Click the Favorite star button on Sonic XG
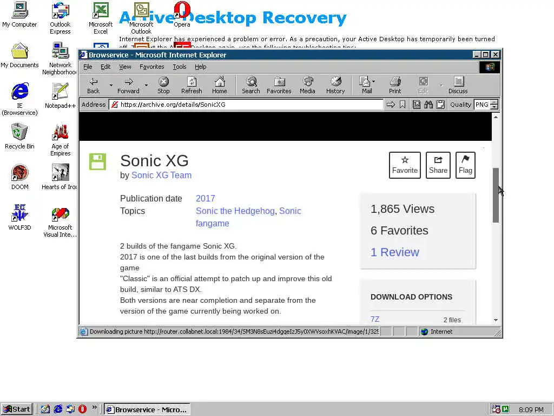554x416 pixels. [405, 165]
